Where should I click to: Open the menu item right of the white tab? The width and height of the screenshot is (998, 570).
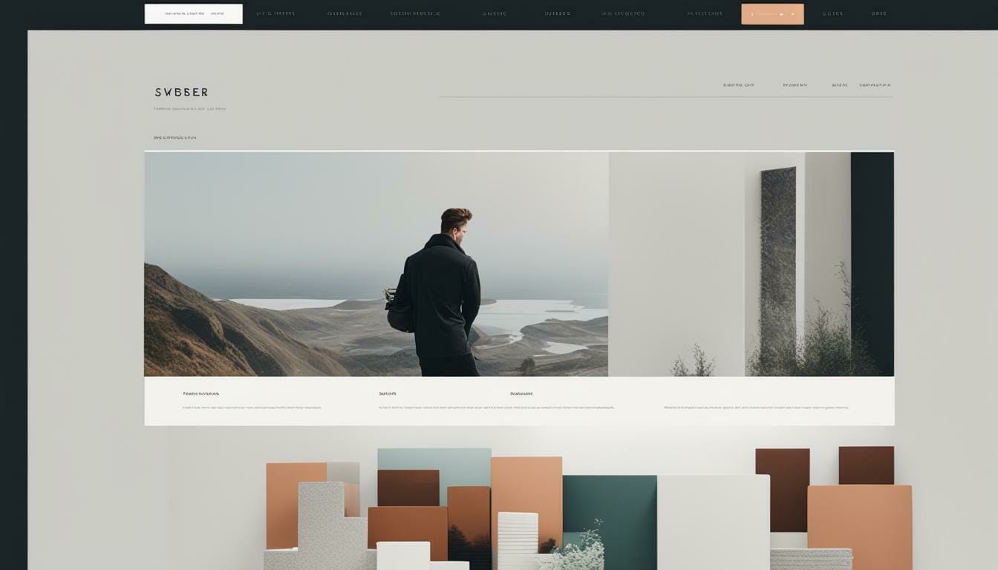[275, 13]
